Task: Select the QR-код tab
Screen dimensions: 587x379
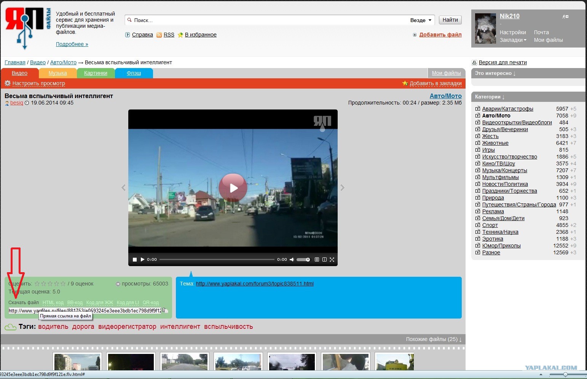Action: (x=151, y=303)
